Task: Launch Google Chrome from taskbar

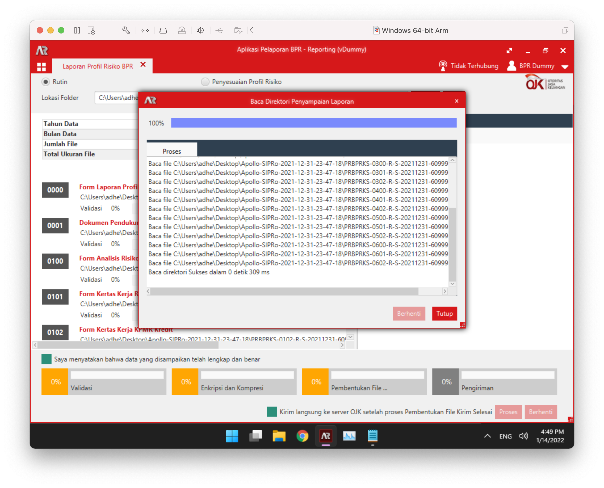Action: 302,436
